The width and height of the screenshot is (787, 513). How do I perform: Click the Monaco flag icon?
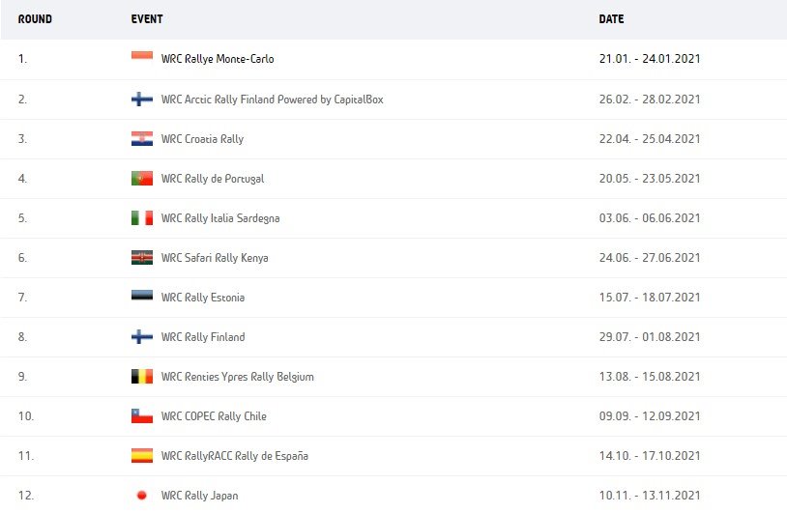(x=142, y=58)
